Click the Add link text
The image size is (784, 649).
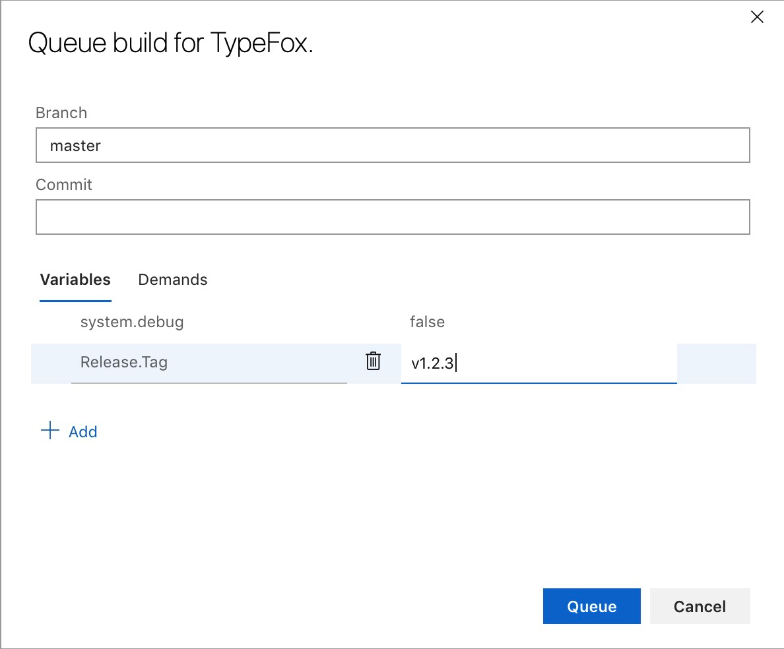[83, 431]
